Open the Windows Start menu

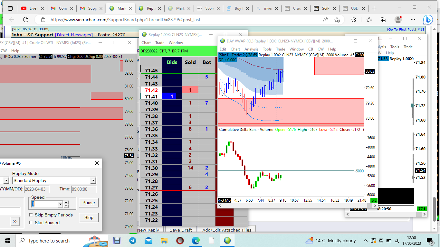[x=8, y=241]
